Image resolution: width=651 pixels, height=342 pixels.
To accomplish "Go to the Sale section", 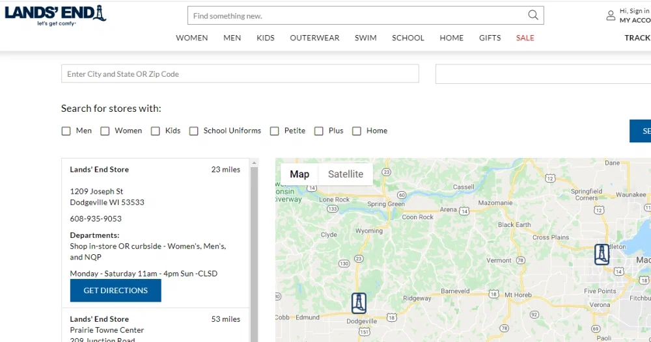I will pos(525,38).
